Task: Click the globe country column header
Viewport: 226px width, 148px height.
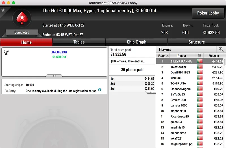Action: coord(199,55)
